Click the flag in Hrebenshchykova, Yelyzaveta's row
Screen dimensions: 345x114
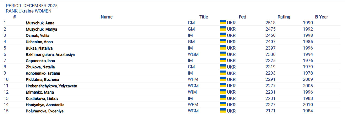pos(223,85)
